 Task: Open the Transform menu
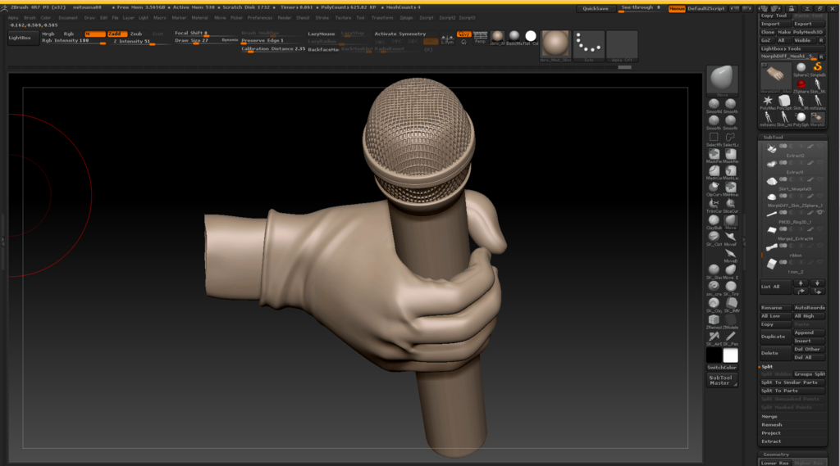click(382, 18)
